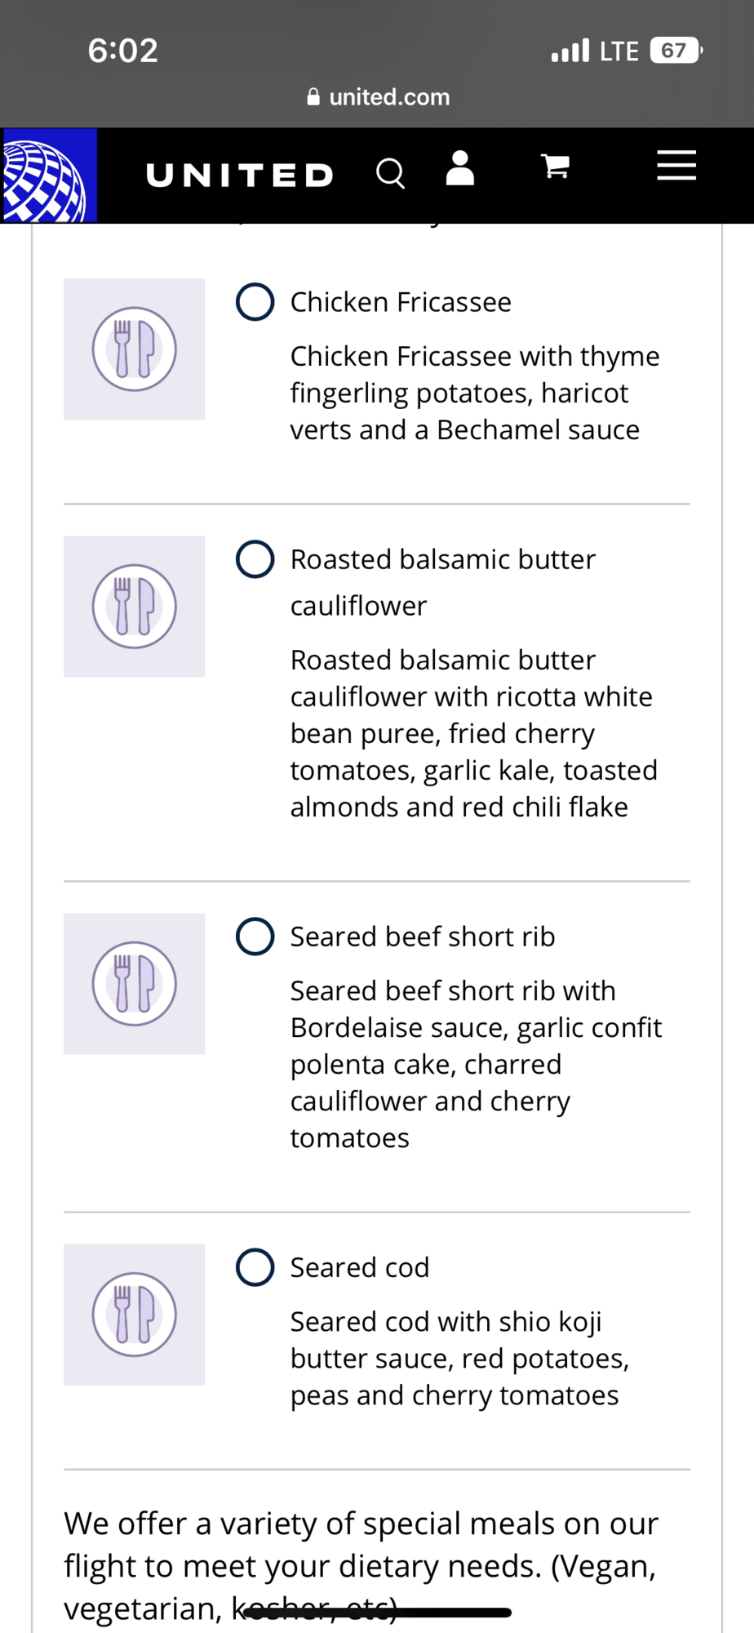Tap the united.com address bar
754x1633 pixels.
coord(378,97)
